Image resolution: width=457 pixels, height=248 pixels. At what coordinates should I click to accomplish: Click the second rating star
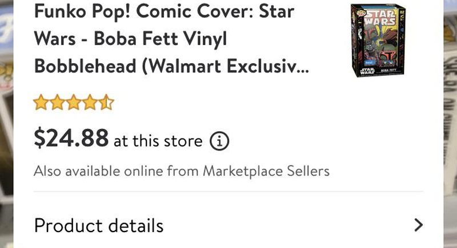(x=57, y=103)
